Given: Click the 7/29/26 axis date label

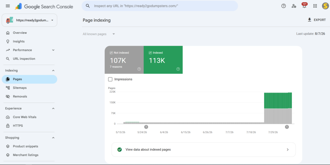Looking at the screenshot, I should click(273, 132).
